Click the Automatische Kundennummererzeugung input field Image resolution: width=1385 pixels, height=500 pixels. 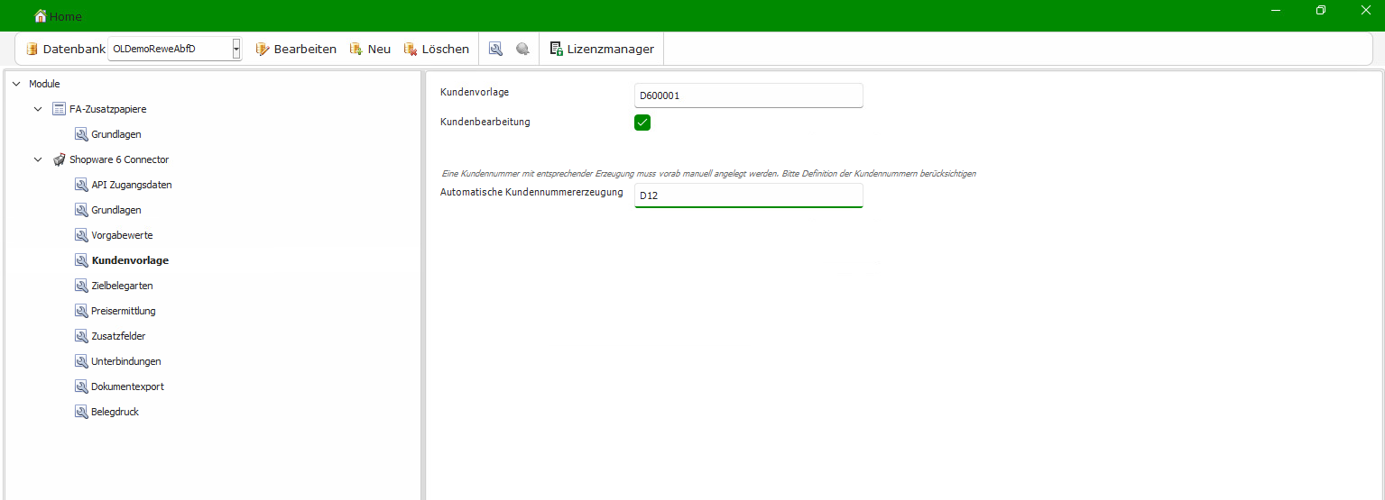(748, 195)
